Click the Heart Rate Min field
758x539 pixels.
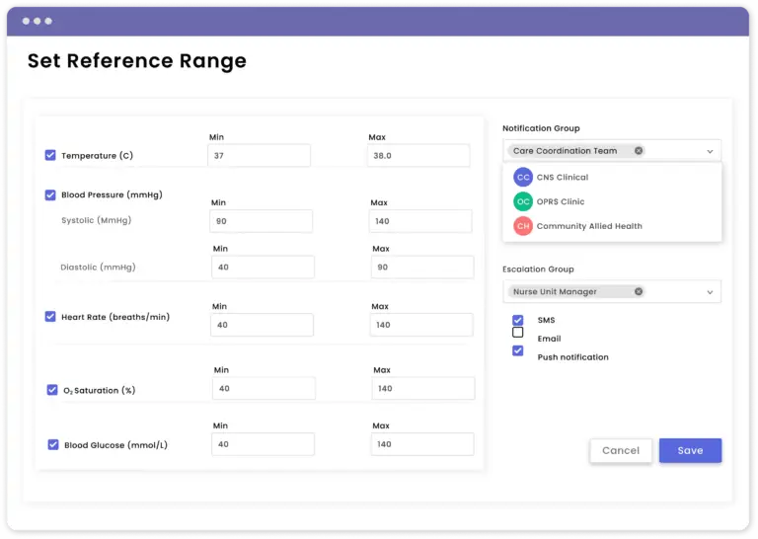(x=262, y=325)
